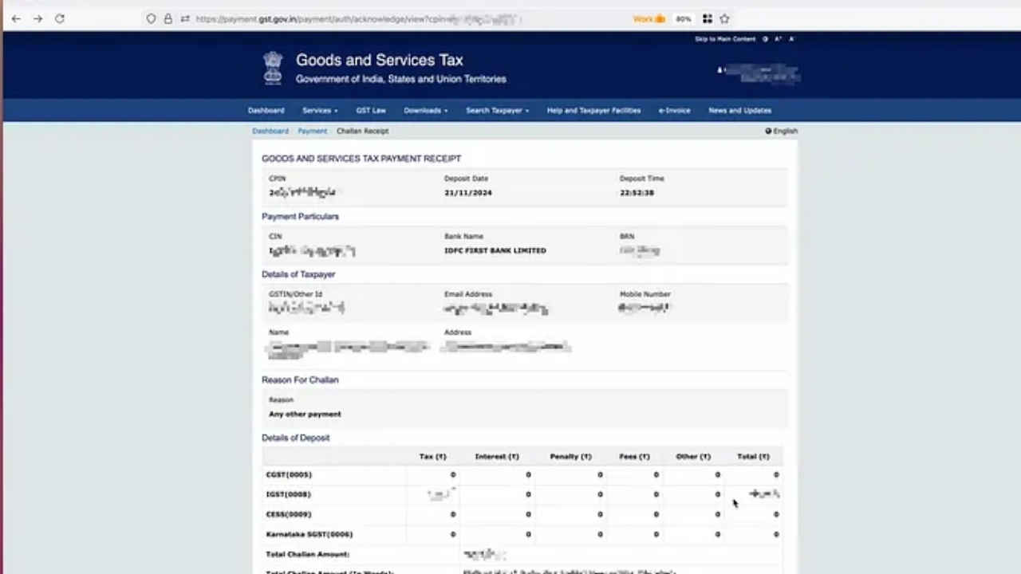Click the Payment breadcrumb link
This screenshot has width=1021, height=574.
click(x=312, y=131)
